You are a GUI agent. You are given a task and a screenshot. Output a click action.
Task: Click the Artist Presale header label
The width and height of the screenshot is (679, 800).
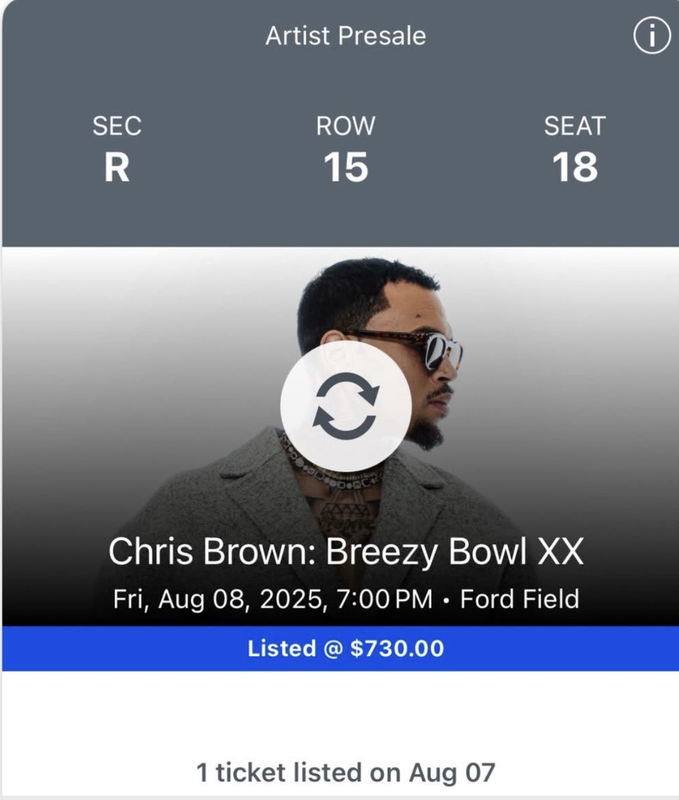(x=345, y=36)
